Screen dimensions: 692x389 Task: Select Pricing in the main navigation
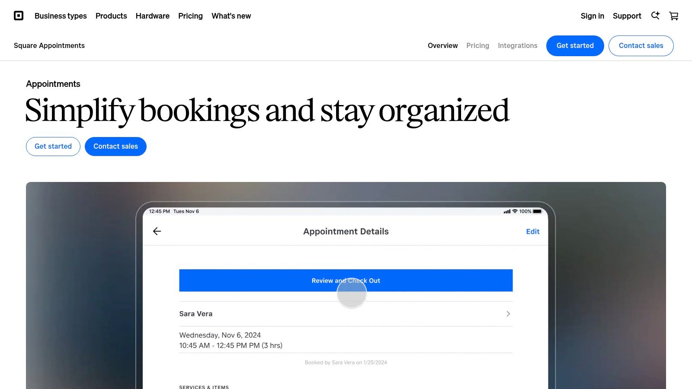coord(190,16)
